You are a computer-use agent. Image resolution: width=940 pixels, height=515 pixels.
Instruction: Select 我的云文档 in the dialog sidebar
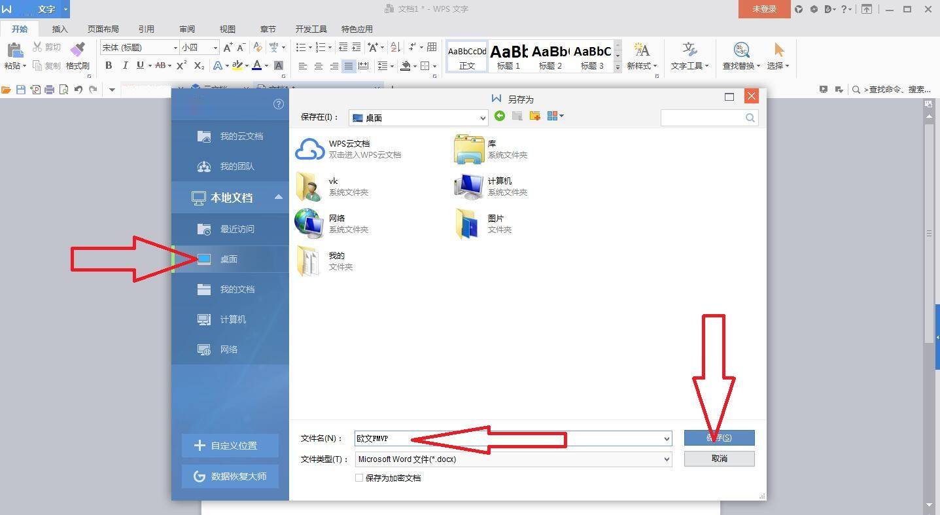(x=230, y=136)
